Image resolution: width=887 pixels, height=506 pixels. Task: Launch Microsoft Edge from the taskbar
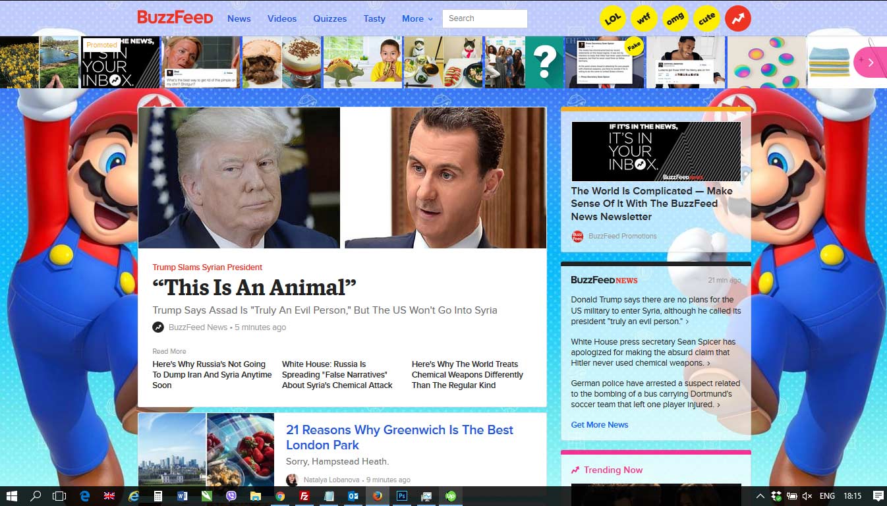[x=84, y=496]
